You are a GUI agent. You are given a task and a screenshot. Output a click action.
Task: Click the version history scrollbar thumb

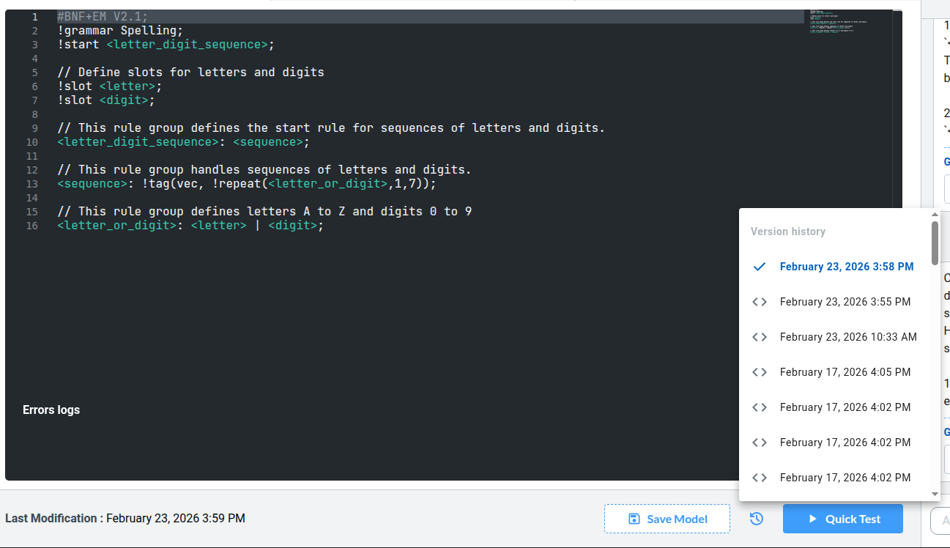point(935,242)
